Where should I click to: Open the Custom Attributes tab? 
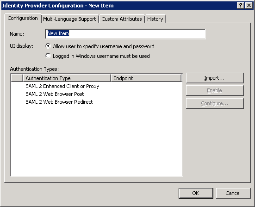tap(122, 19)
